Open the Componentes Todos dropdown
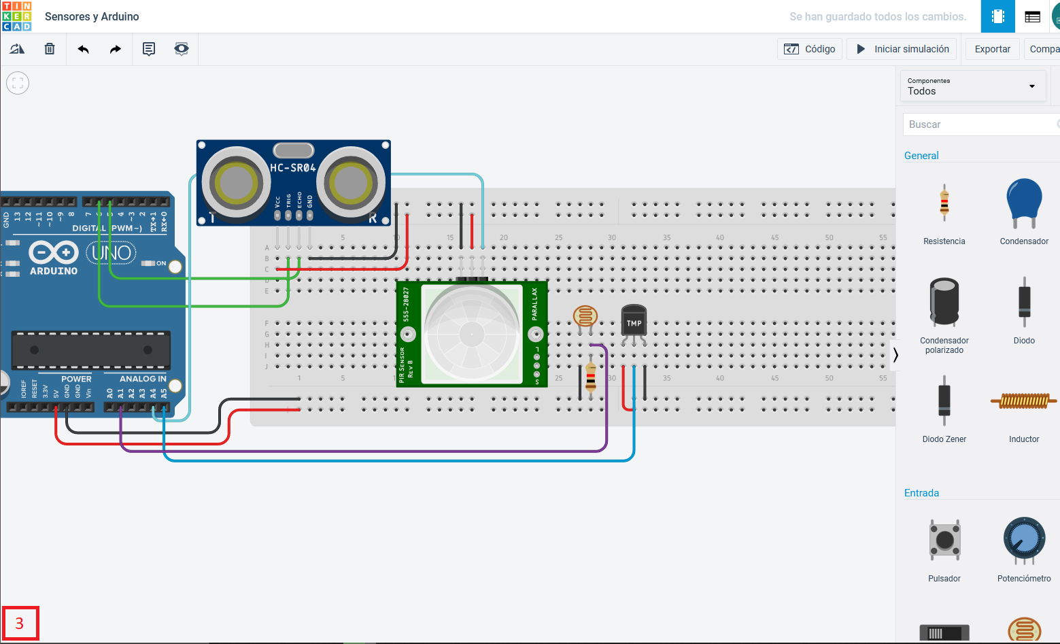The height and width of the screenshot is (644, 1060). [973, 86]
